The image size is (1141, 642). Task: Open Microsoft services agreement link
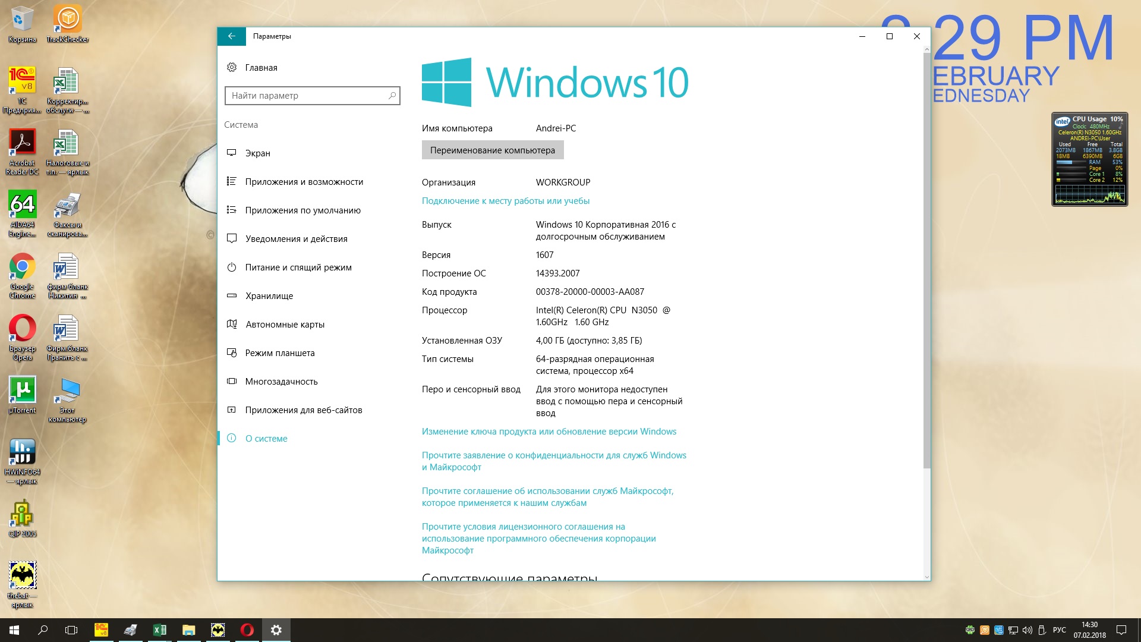click(547, 497)
